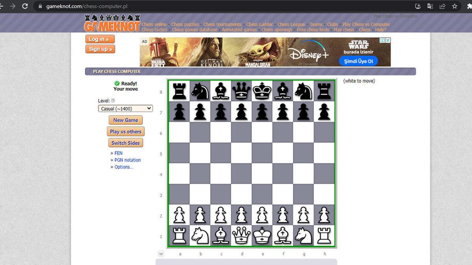Image resolution: width=472 pixels, height=265 pixels.
Task: Click the browser share icon
Action: (x=442, y=6)
